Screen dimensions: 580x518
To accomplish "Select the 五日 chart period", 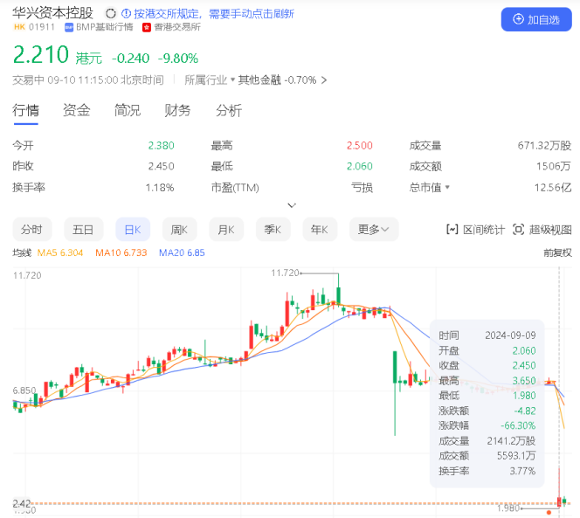I will click(x=83, y=230).
